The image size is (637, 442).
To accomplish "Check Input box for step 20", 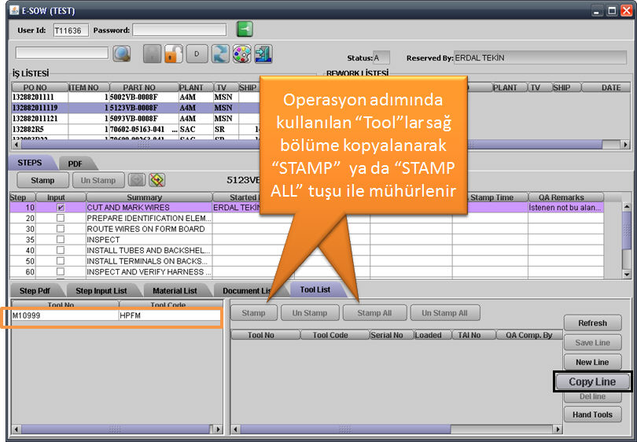I will pyautogui.click(x=61, y=218).
